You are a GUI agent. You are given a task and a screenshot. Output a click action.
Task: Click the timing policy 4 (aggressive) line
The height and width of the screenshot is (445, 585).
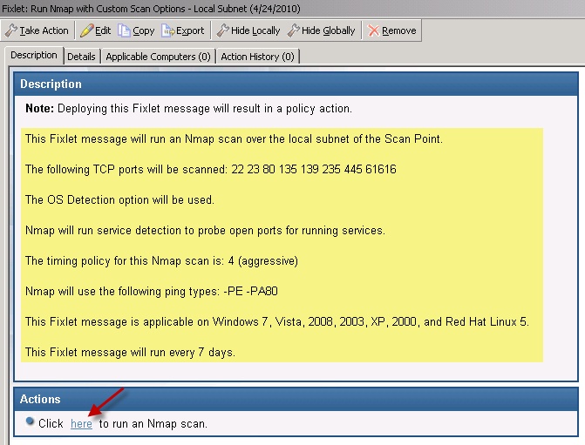coord(161,261)
